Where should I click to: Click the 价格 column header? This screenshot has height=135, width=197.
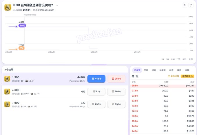134,82
